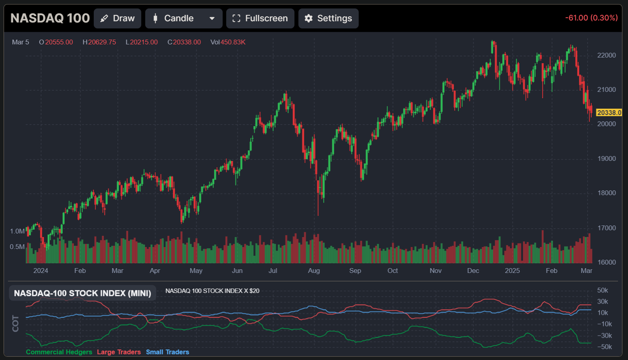This screenshot has height=360, width=628.
Task: Toggle Commercial Hedgers legend series
Action: pyautogui.click(x=59, y=352)
